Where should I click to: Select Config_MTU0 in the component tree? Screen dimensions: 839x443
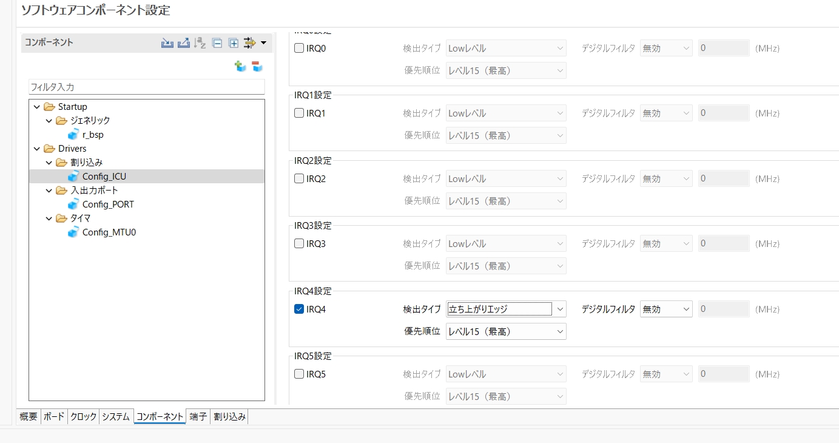pyautogui.click(x=109, y=232)
